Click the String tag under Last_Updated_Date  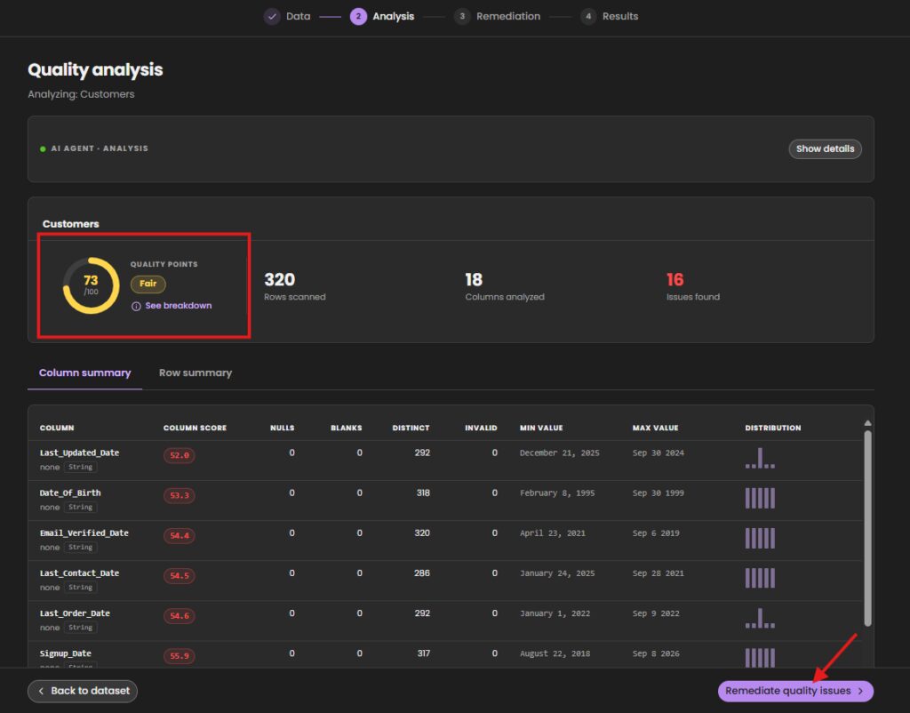click(80, 467)
